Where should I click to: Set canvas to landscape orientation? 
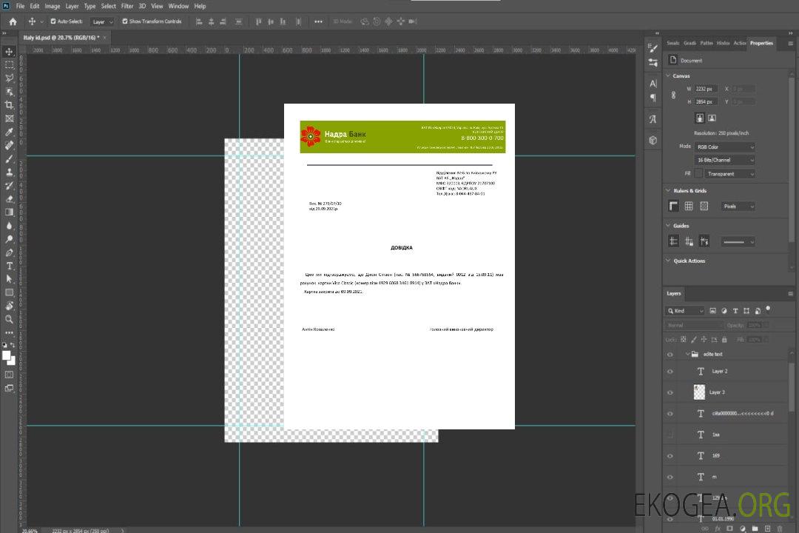712,118
